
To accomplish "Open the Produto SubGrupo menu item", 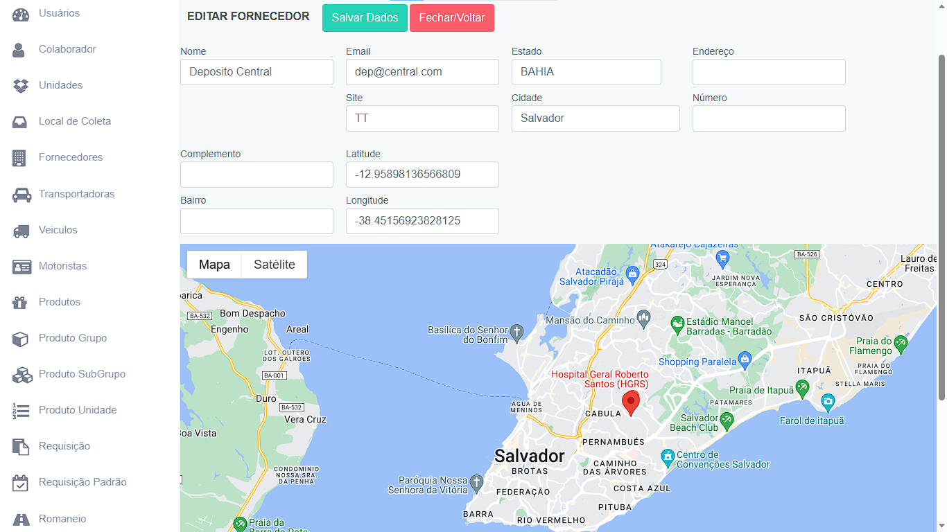I will pos(82,374).
